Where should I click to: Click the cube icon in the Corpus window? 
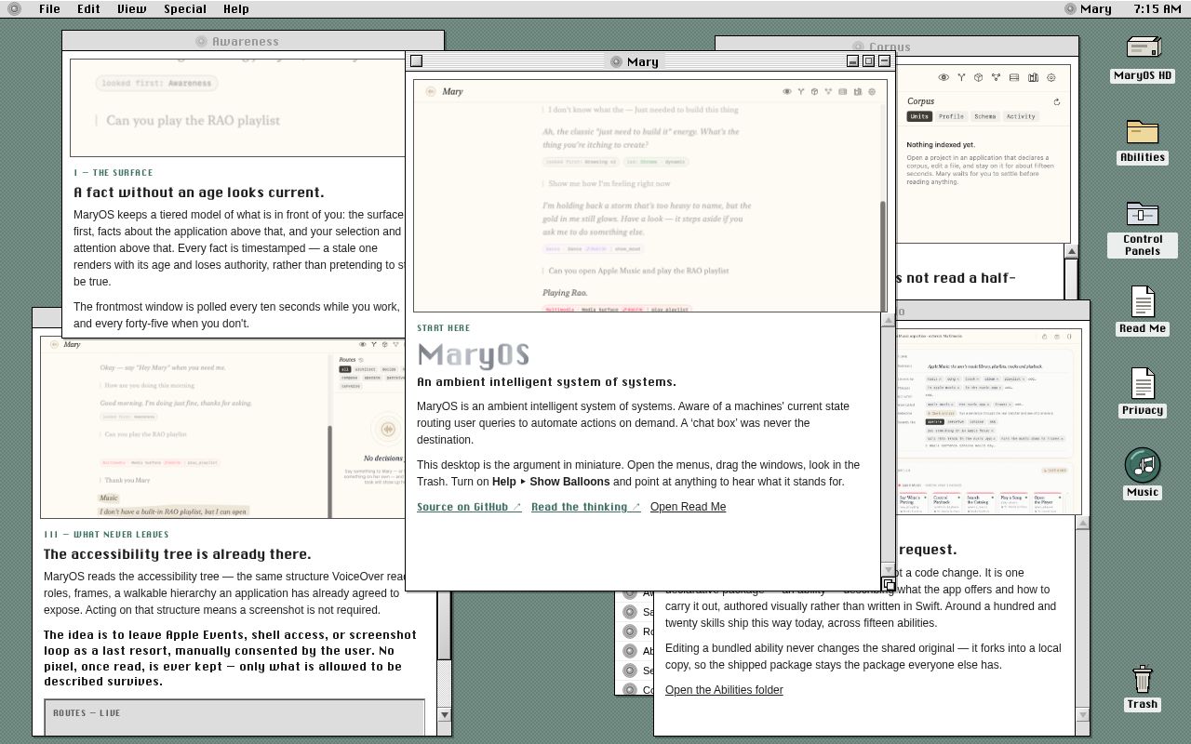click(979, 77)
